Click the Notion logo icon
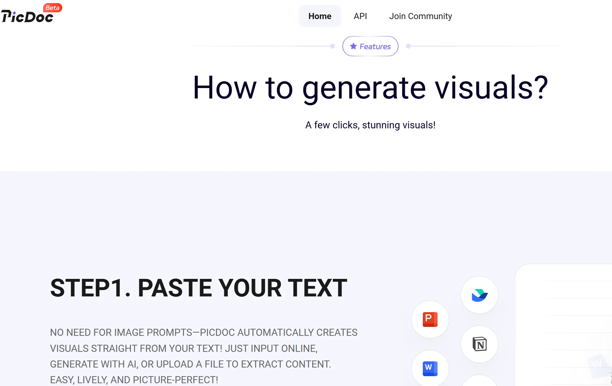Image resolution: width=612 pixels, height=386 pixels. (479, 344)
